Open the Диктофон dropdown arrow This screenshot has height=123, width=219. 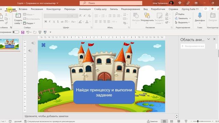tap(200, 23)
